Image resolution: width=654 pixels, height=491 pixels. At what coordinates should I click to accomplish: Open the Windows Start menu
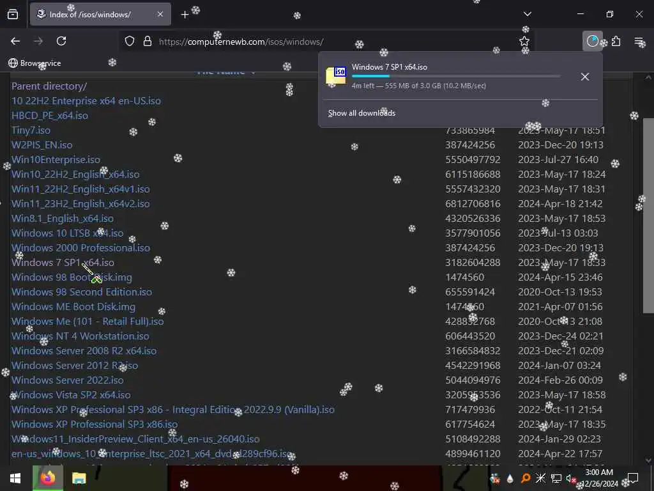(x=15, y=478)
